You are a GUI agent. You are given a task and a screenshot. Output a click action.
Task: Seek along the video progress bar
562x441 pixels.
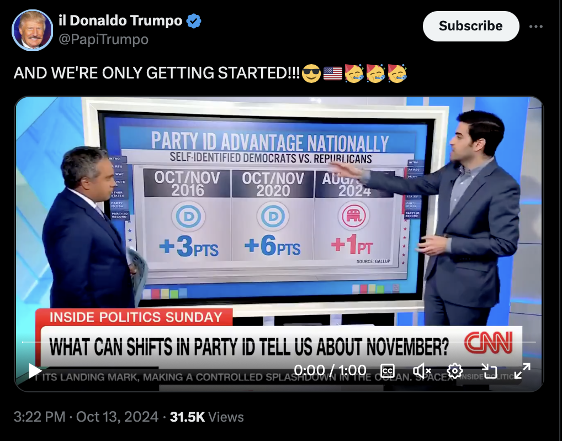click(x=279, y=342)
